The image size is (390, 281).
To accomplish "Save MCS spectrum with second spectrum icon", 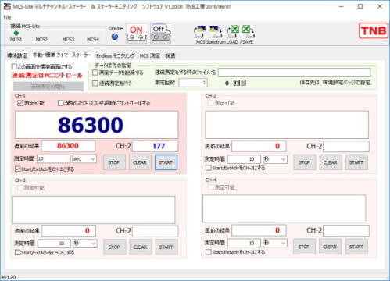I will click(216, 31).
